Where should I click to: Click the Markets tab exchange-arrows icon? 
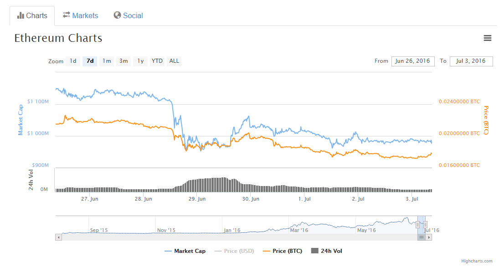tap(67, 15)
